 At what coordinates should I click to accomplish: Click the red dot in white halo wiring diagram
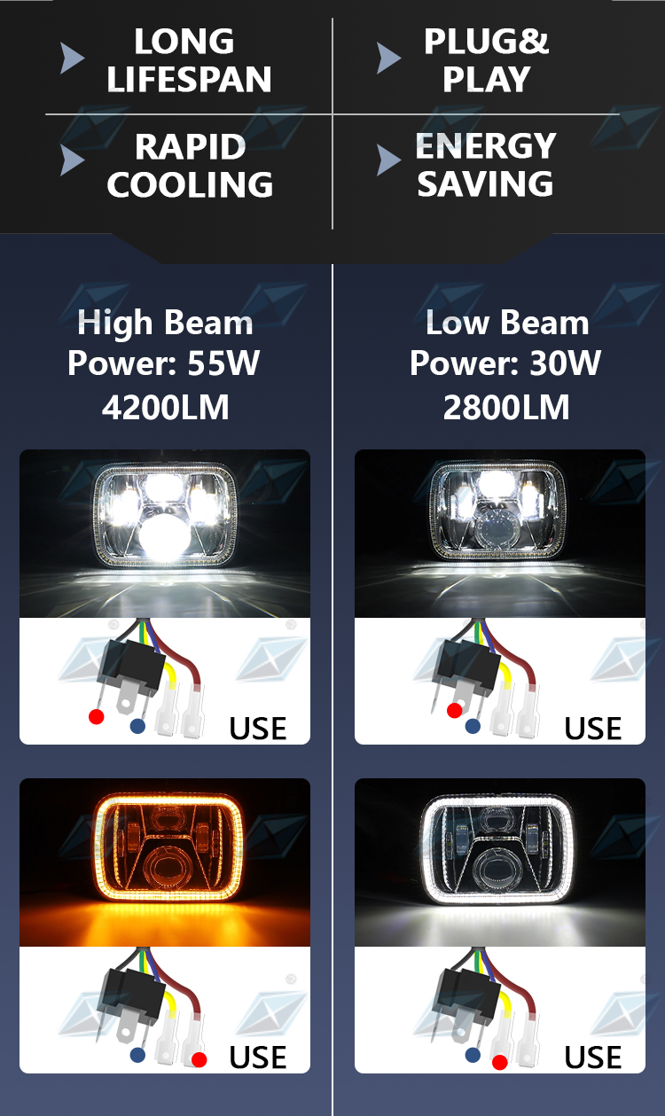point(500,1061)
